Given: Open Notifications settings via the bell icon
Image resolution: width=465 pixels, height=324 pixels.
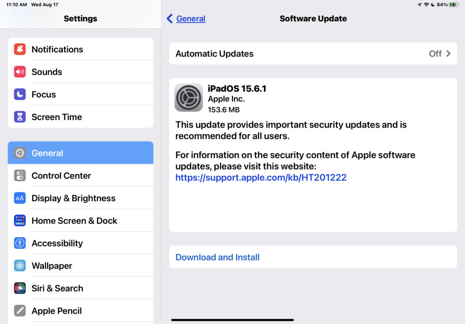Looking at the screenshot, I should 20,49.
